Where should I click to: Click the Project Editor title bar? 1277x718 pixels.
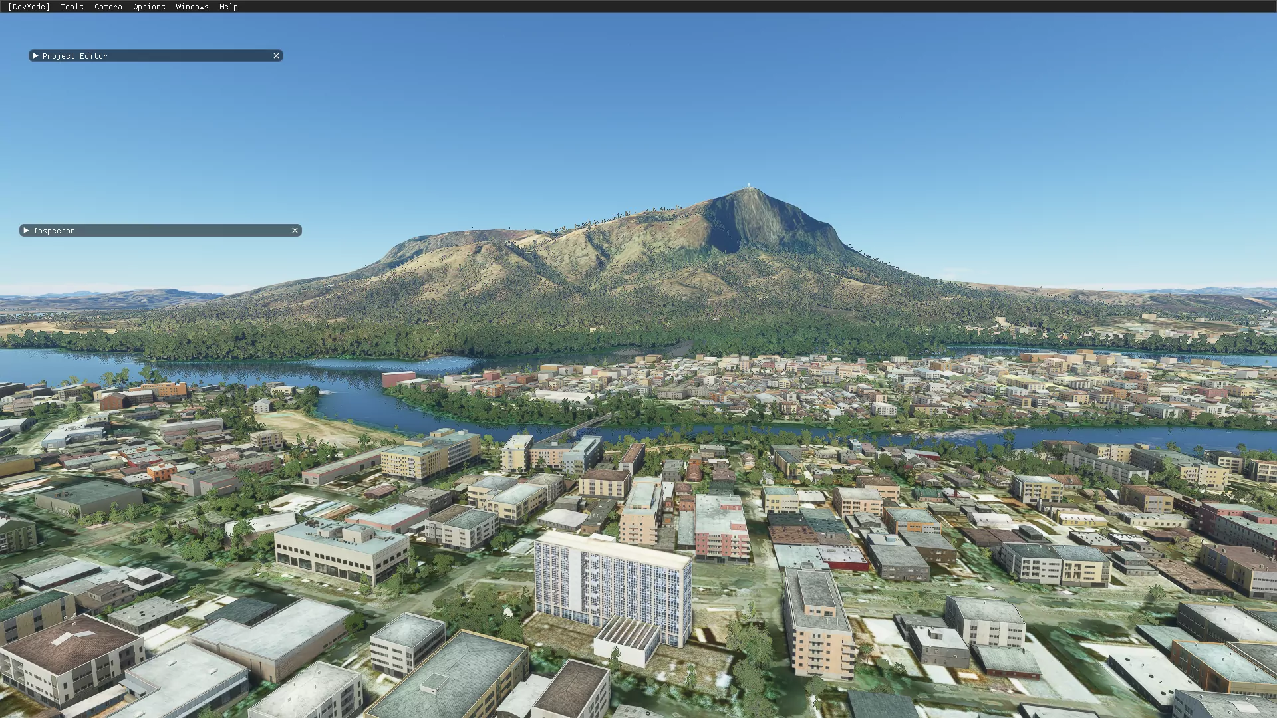click(x=153, y=56)
